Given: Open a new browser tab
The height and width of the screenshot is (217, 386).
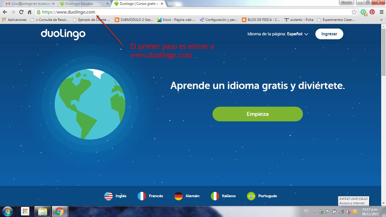Looking at the screenshot, I should pyautogui.click(x=171, y=4).
